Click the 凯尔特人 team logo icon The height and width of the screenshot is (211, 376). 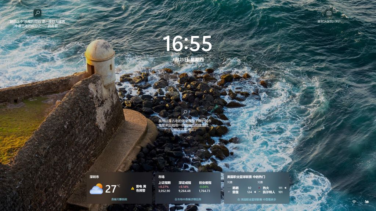(260, 192)
